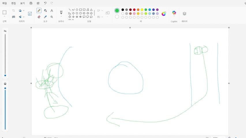Expand the Selection tool dropdown arrow
Screen dimensions: 246x138
(4, 16)
